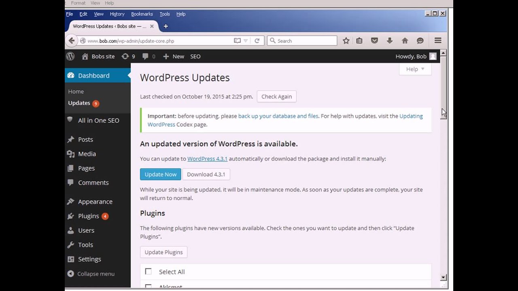Viewport: 518px width, 291px height.
Task: Click the page scrollbar up arrow
Action: 443,53
